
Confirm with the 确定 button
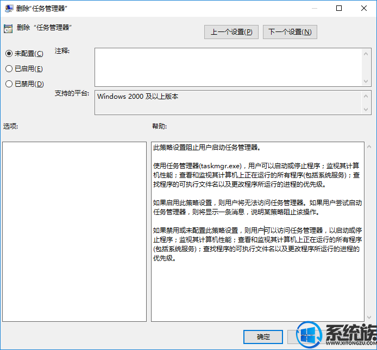263,337
